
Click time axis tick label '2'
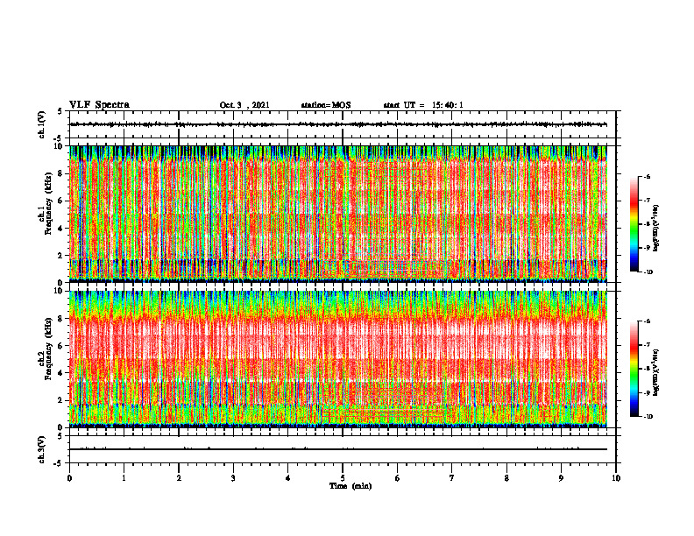(x=179, y=478)
